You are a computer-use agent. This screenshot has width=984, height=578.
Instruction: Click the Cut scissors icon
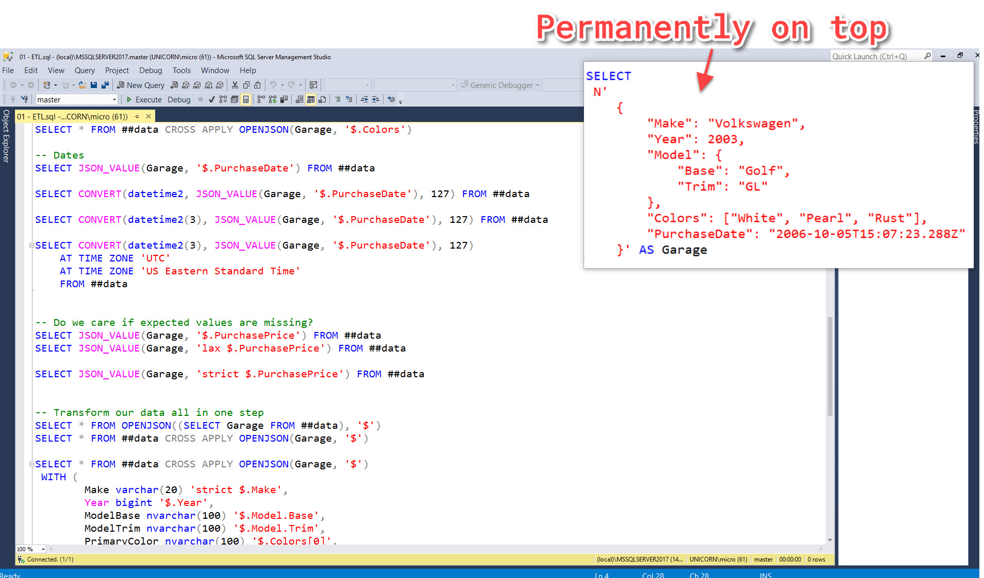pyautogui.click(x=235, y=85)
